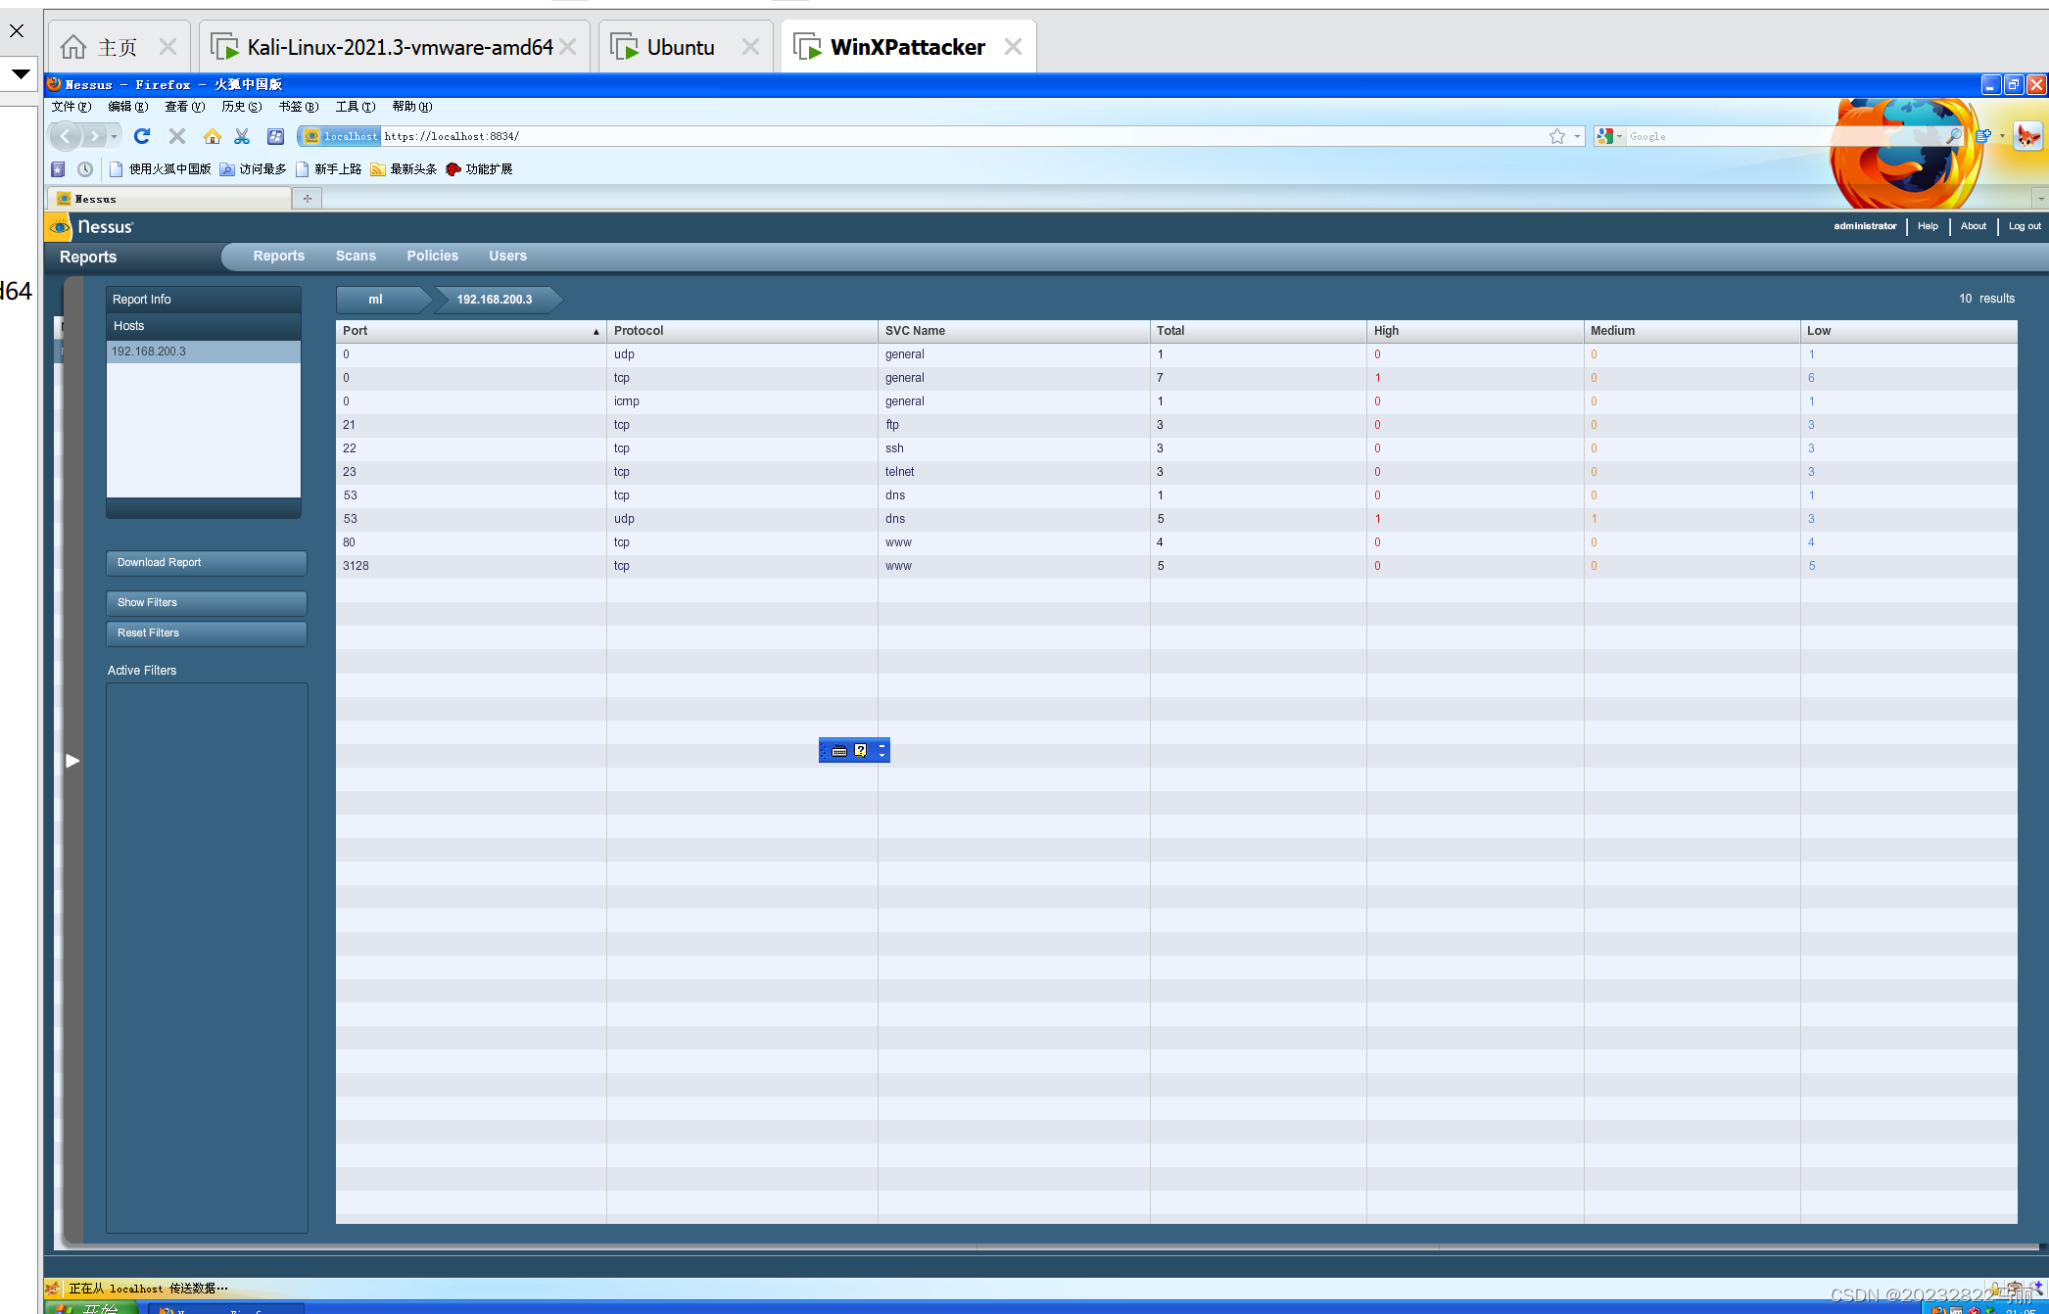2049x1314 pixels.
Task: Click the stop loading X icon
Action: 177,136
